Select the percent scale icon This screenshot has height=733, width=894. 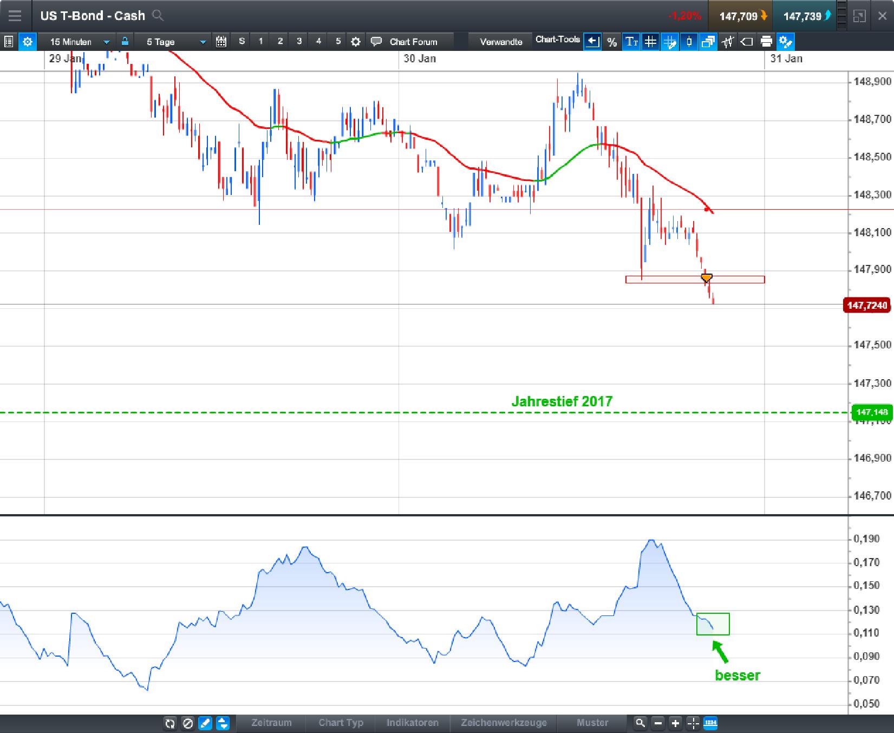pyautogui.click(x=612, y=41)
